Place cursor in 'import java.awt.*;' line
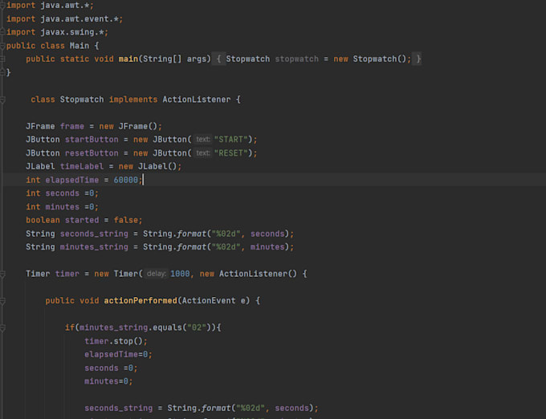This screenshot has width=546, height=419. [x=50, y=6]
